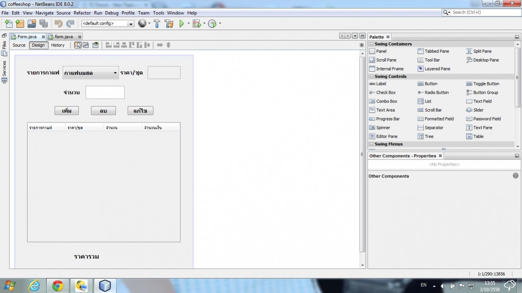522x293 pixels.
Task: Collapse the Swing Containers palette section
Action: point(371,44)
